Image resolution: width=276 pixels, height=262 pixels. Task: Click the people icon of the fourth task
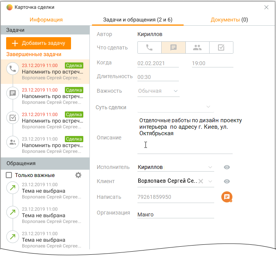coord(13,142)
